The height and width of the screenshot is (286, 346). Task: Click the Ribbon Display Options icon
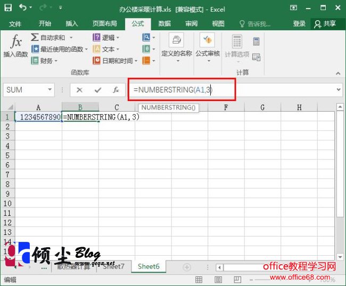click(293, 8)
